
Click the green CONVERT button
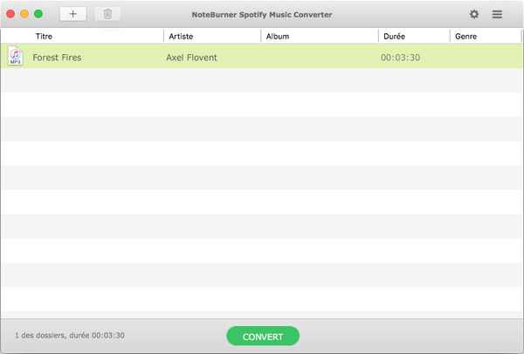[263, 336]
